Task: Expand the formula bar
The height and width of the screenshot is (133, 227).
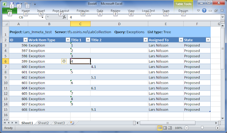Action: pyautogui.click(x=222, y=17)
